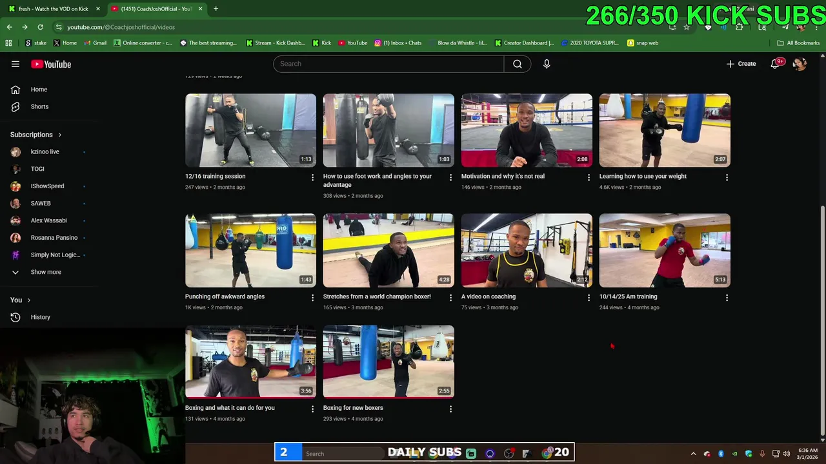
Task: Click the YouTube logo
Action: coord(51,64)
